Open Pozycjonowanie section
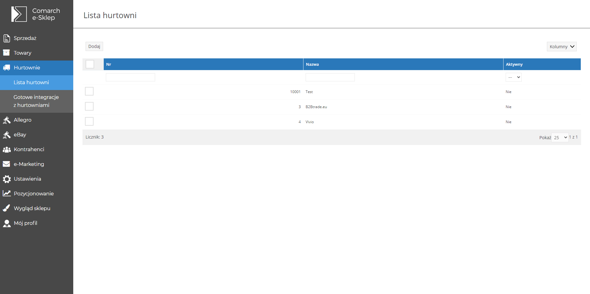This screenshot has width=590, height=294. point(37,194)
